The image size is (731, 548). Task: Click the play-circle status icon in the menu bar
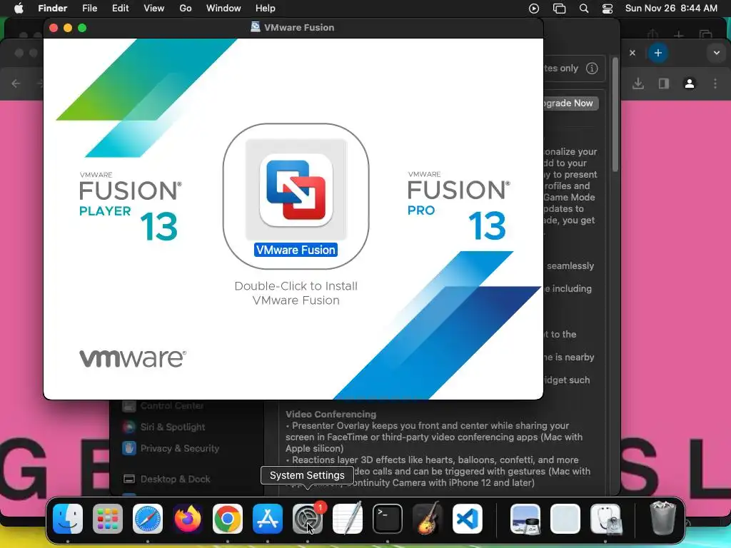tap(534, 9)
